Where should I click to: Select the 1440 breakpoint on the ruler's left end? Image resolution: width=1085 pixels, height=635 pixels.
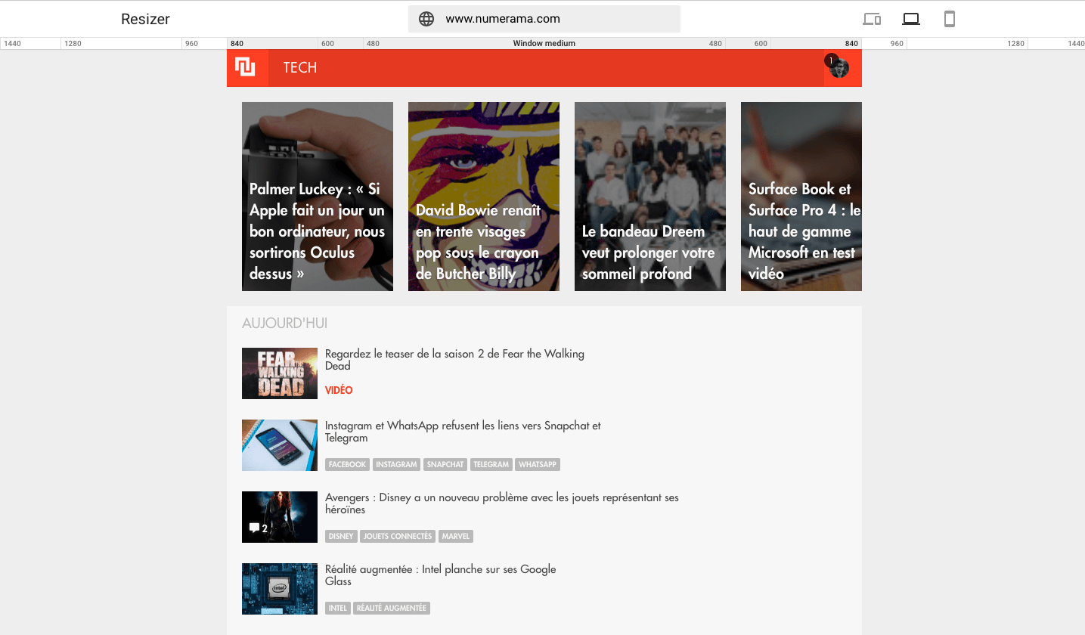[x=12, y=44]
